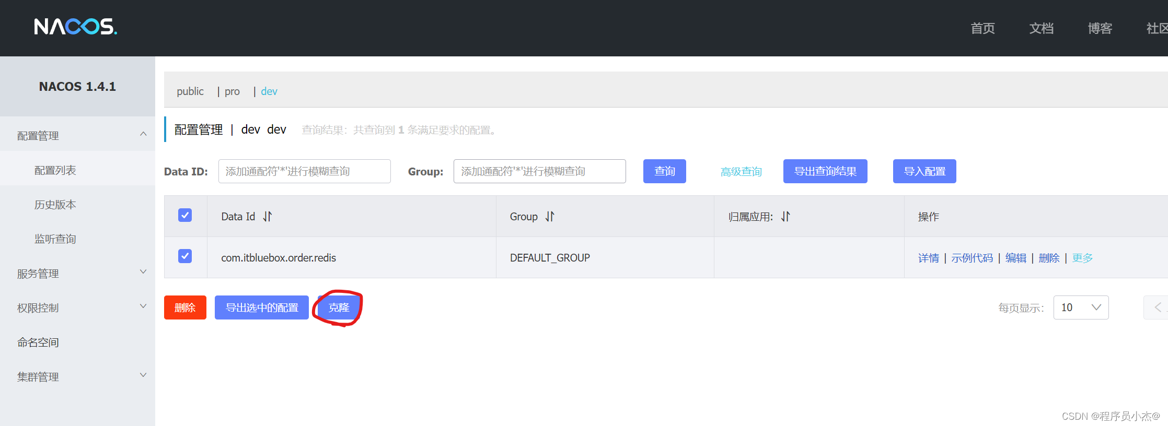Open more actions via 更多 link
The image size is (1168, 426).
(x=1082, y=258)
